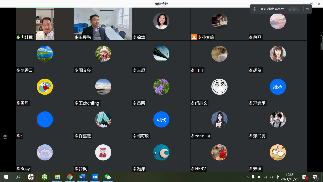Select 王展鹏's video tile
This screenshot has height=182, width=323.
point(103,24)
